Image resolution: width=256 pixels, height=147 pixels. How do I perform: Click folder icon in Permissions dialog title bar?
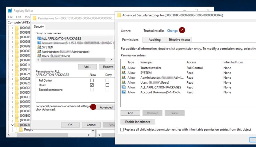tap(34, 18)
